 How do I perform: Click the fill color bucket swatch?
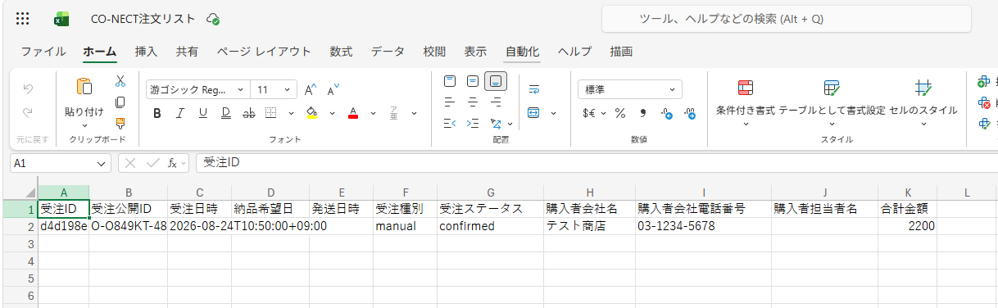tap(311, 113)
